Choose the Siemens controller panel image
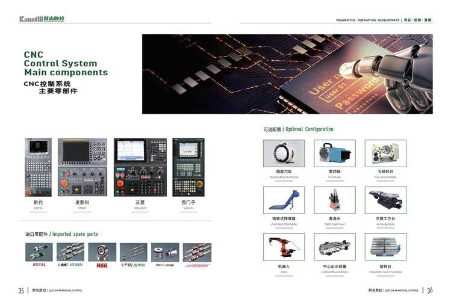451x308 pixels. (x=188, y=167)
